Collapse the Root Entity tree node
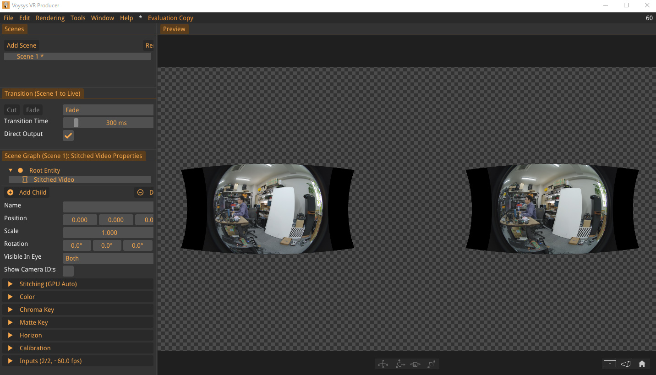The height and width of the screenshot is (375, 656). [x=11, y=170]
